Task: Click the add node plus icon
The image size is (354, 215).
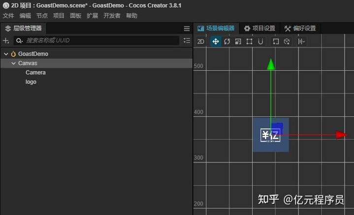Action: (6, 41)
